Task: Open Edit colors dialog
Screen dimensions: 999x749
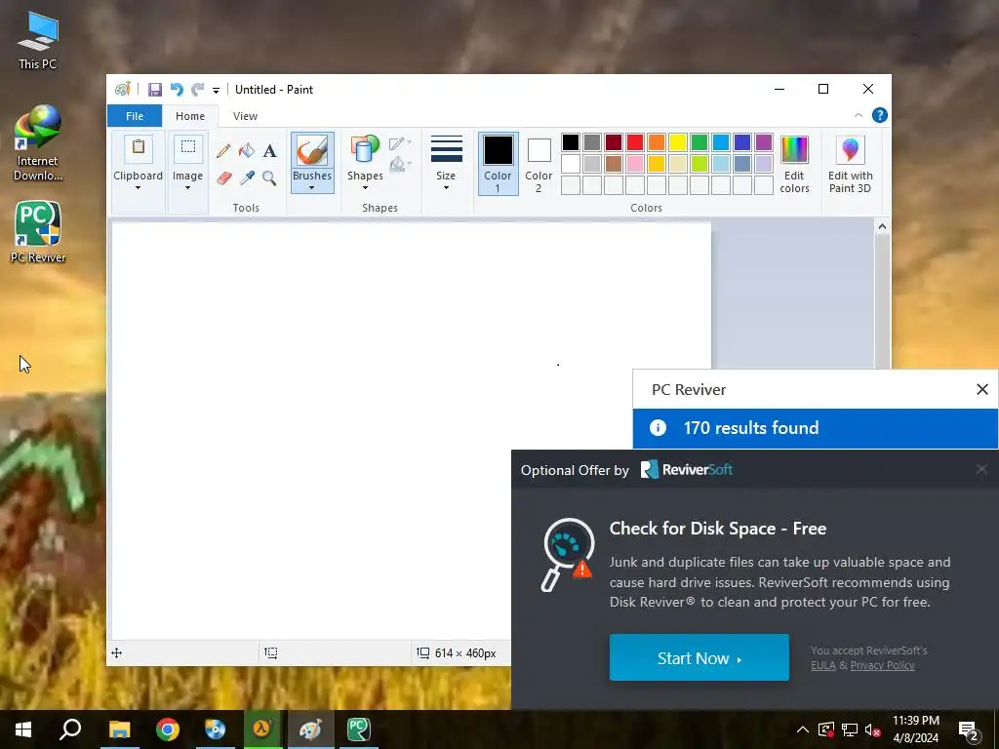Action: point(794,164)
